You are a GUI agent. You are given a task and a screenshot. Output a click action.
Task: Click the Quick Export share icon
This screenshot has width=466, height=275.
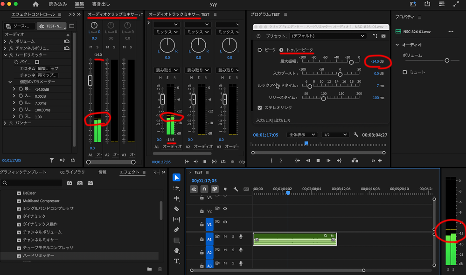coord(427,4)
